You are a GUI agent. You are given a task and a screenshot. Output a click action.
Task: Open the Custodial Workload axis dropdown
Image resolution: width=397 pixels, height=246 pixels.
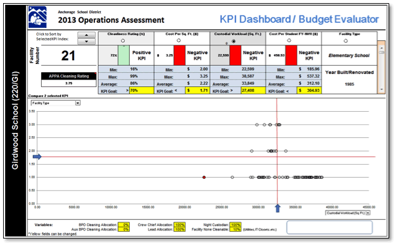coord(368,213)
